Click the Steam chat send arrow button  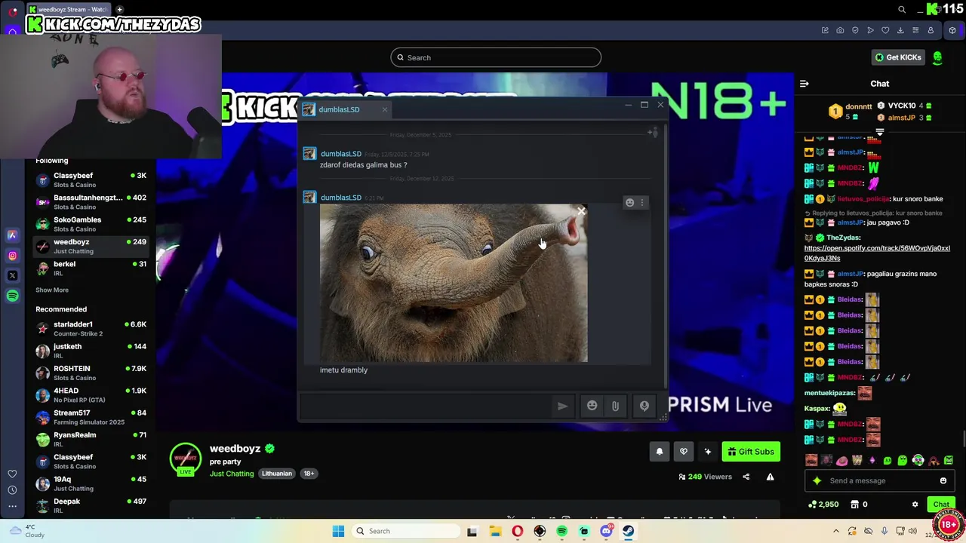[562, 406]
